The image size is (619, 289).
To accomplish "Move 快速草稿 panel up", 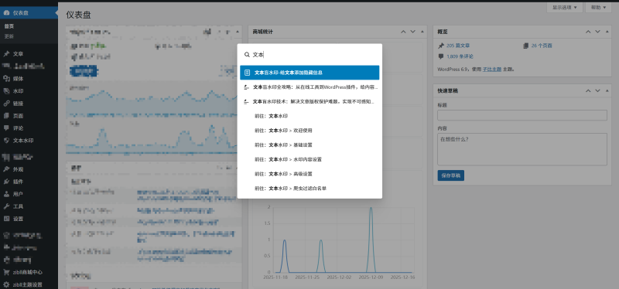I will pos(588,90).
